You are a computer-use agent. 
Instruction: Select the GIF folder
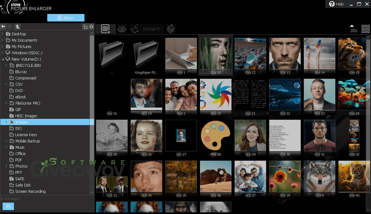(18, 109)
